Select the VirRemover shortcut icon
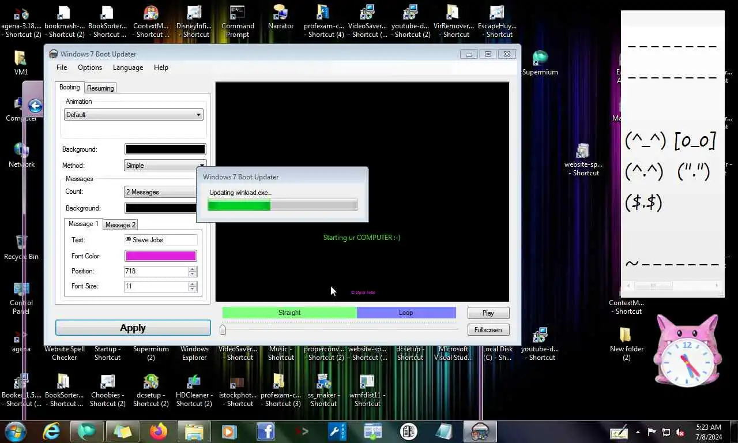Image resolution: width=738 pixels, height=443 pixels. pyautogui.click(x=453, y=22)
